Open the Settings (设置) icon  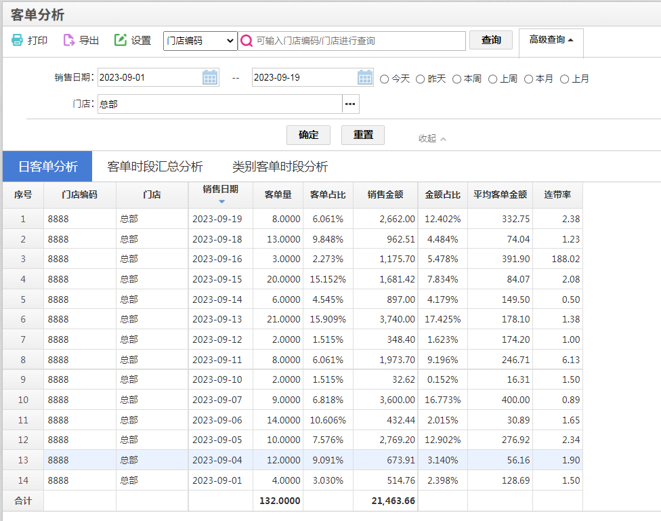tap(120, 40)
